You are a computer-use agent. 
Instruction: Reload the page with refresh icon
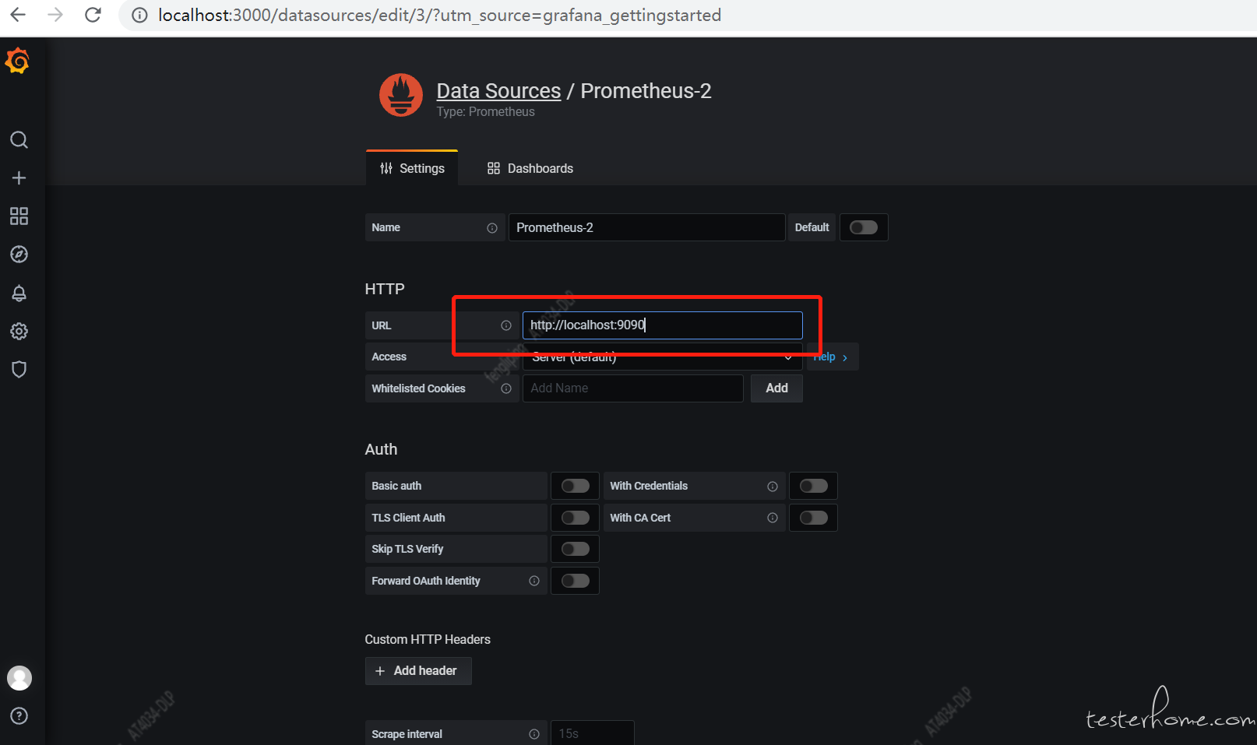point(93,15)
